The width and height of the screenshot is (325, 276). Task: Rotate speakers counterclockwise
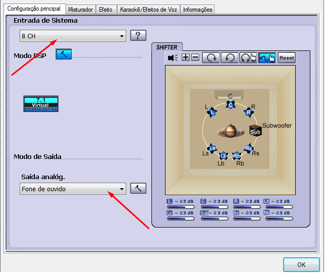point(229,58)
